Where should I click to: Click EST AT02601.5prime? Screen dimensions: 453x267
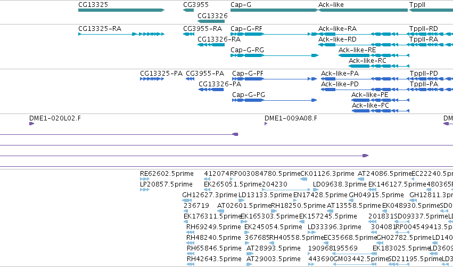point(221,211)
